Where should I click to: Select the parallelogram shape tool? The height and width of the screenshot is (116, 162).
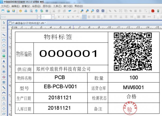[4, 114]
